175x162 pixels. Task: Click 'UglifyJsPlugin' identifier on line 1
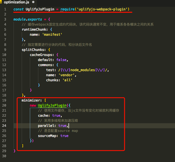coord(40,9)
